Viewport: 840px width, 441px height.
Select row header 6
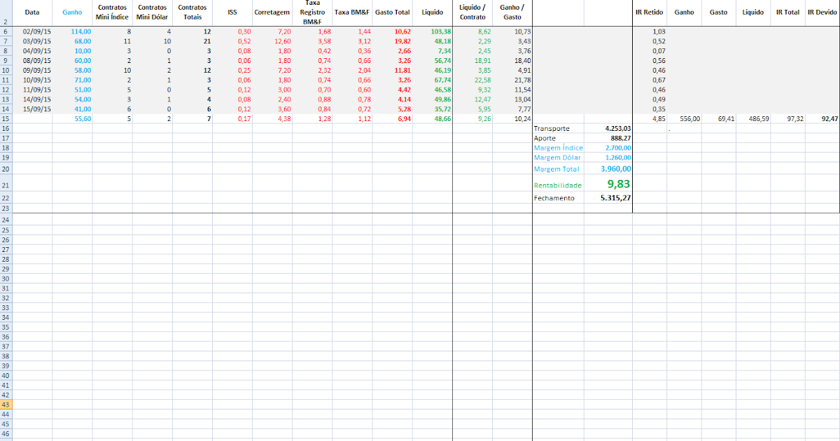pos(6,32)
